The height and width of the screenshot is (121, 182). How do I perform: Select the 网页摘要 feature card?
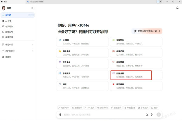[x=136, y=86]
